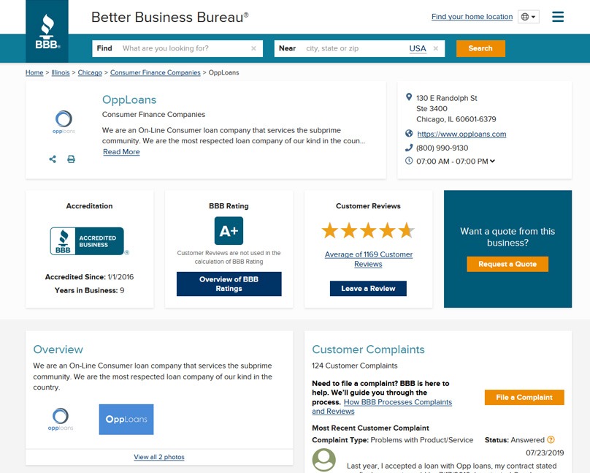Open the blue OppLoans photo thumbnail
This screenshot has height=473, width=590.
(x=126, y=420)
